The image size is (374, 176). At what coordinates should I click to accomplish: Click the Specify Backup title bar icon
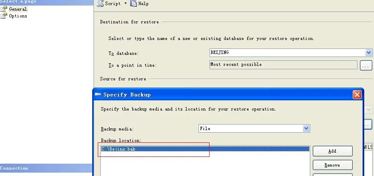coord(98,94)
